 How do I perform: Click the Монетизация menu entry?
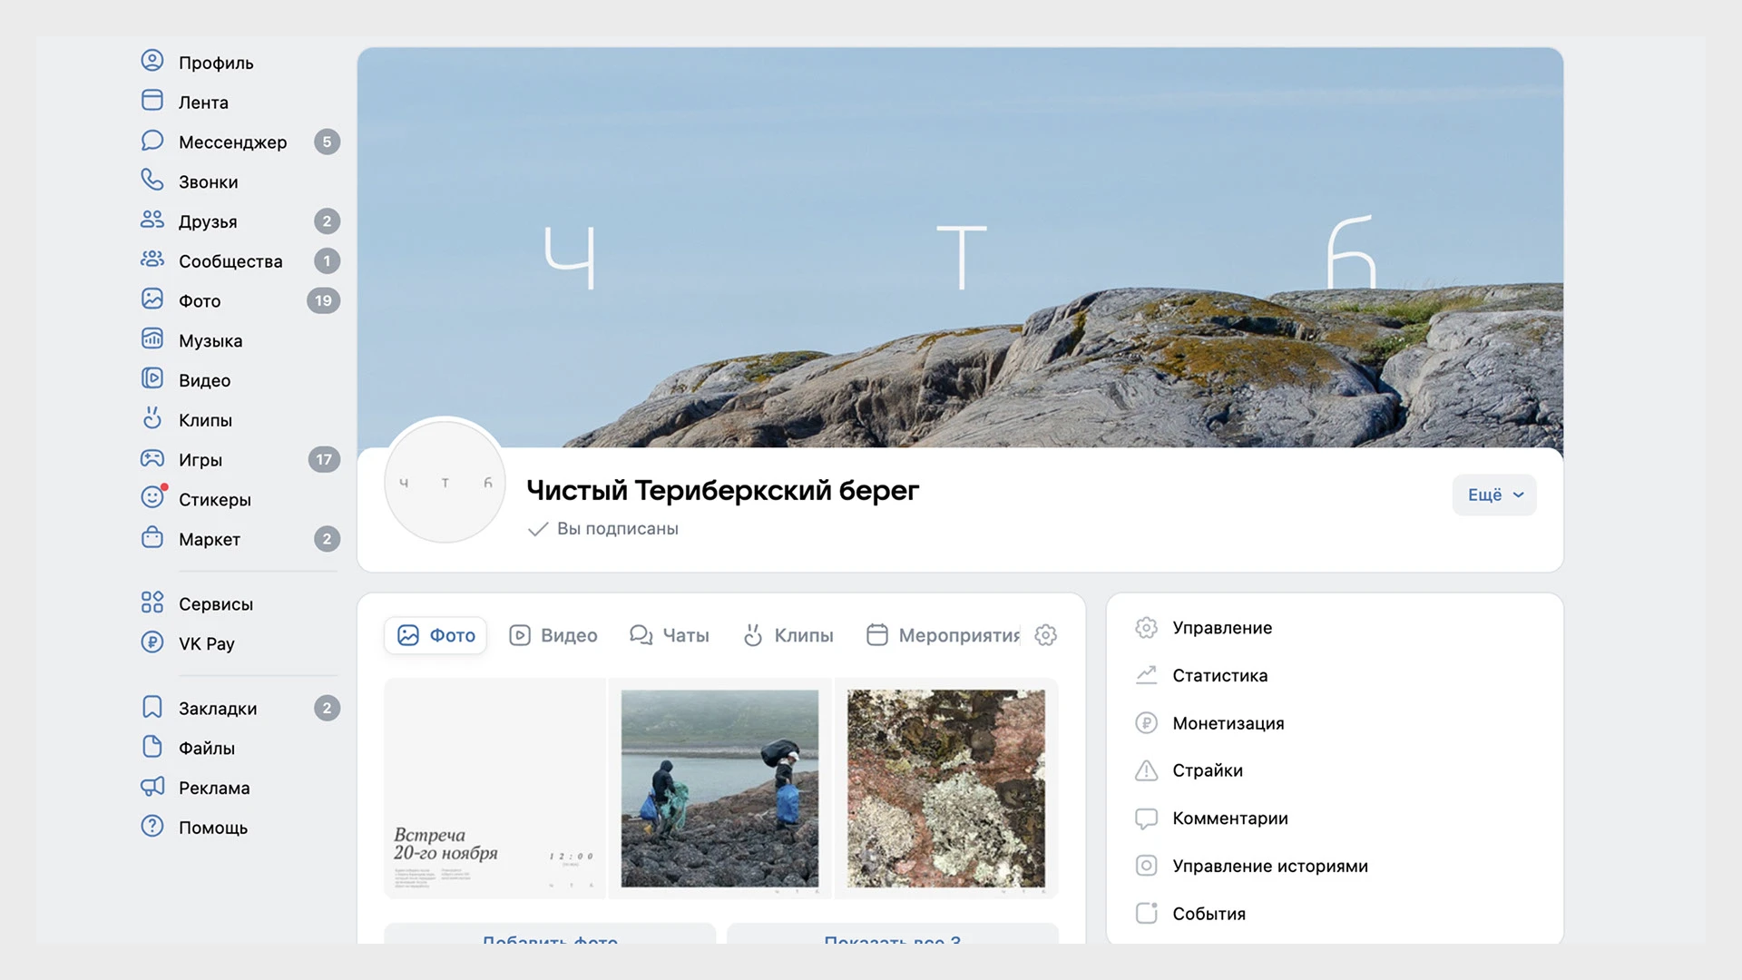(1228, 723)
